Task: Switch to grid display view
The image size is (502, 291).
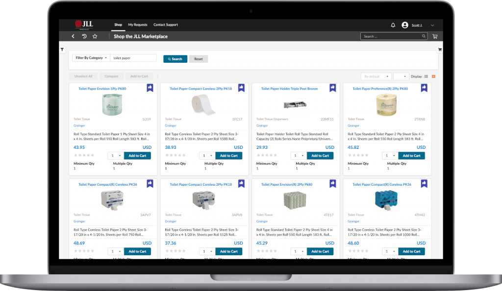Action: point(433,76)
